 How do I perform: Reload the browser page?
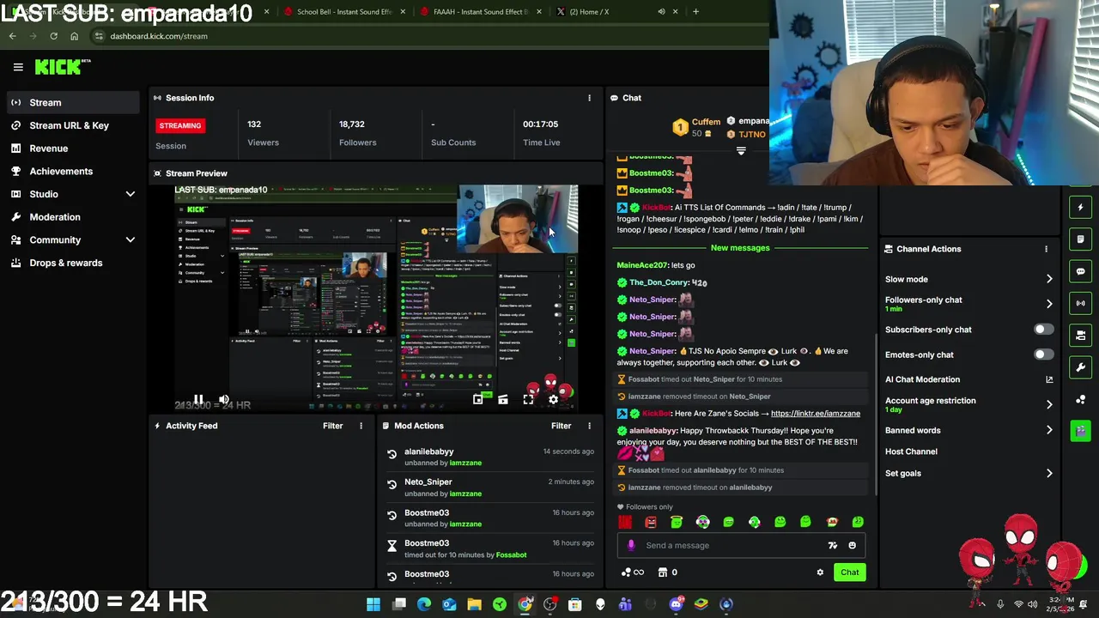[x=53, y=36]
